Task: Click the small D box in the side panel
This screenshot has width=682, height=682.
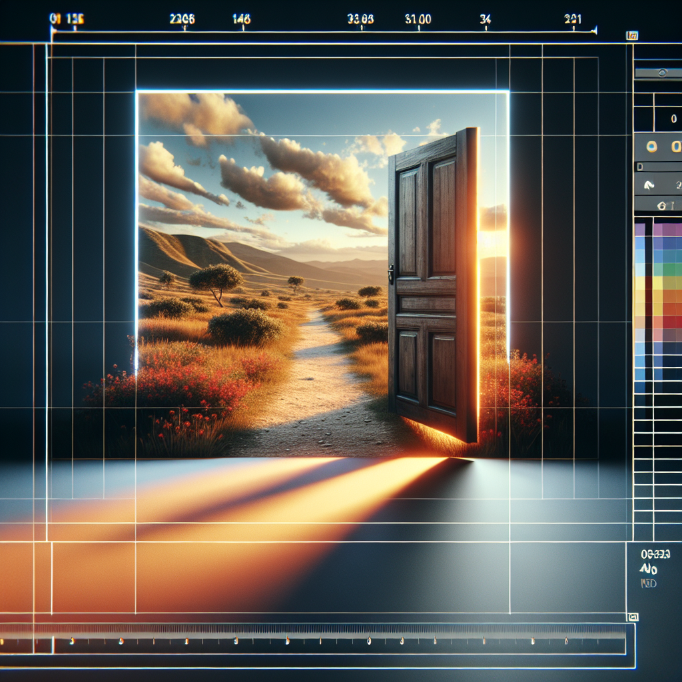Action: click(640, 167)
